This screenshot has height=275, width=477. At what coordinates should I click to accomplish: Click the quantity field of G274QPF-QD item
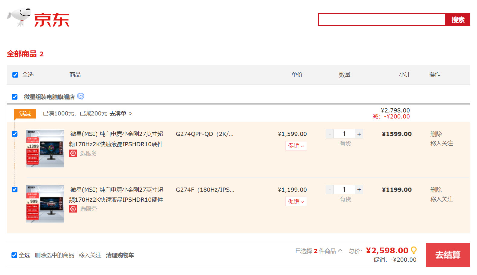click(344, 134)
